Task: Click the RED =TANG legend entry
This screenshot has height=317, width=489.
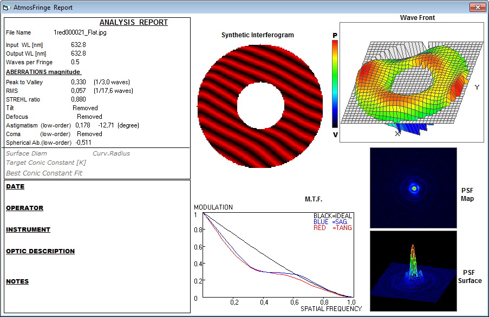Action: 332,228
